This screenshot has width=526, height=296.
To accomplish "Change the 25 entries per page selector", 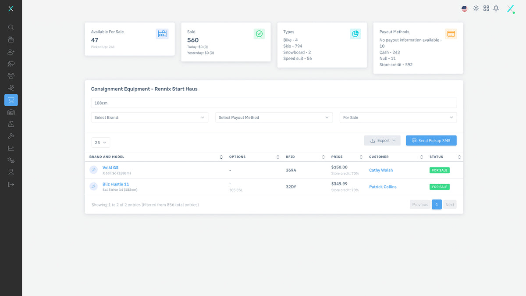I will point(101,143).
